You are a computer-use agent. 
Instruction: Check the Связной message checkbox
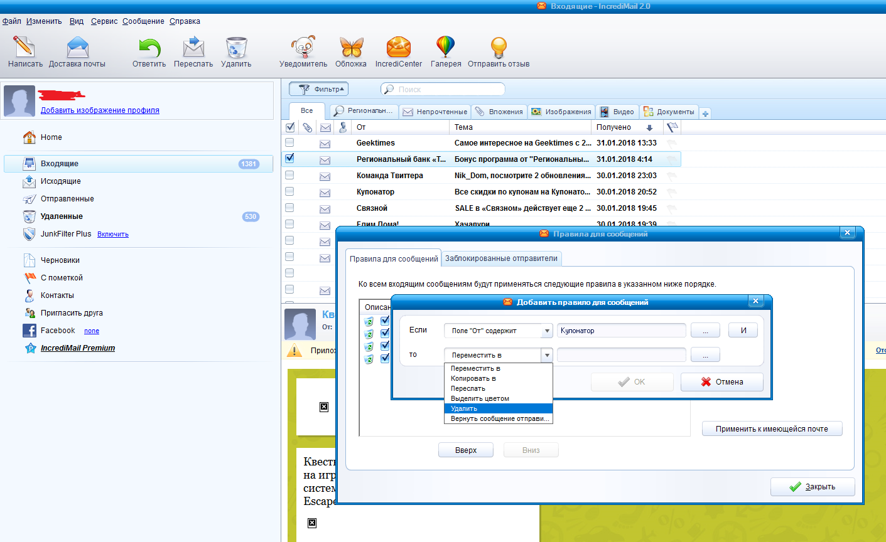click(289, 208)
